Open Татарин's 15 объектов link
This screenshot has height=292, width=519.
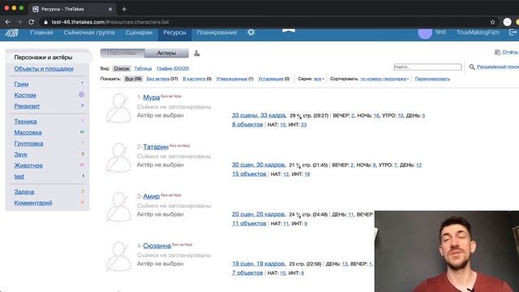coord(249,174)
